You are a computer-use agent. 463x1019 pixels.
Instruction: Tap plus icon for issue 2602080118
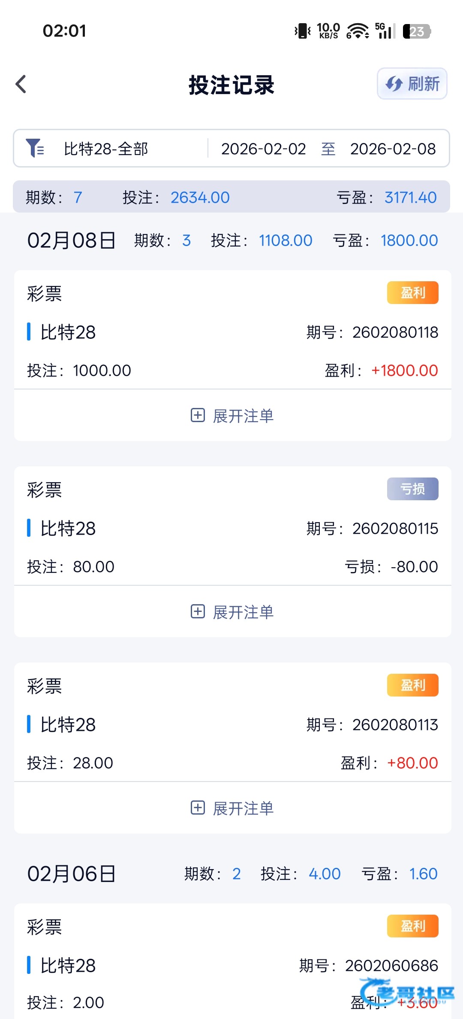(198, 415)
